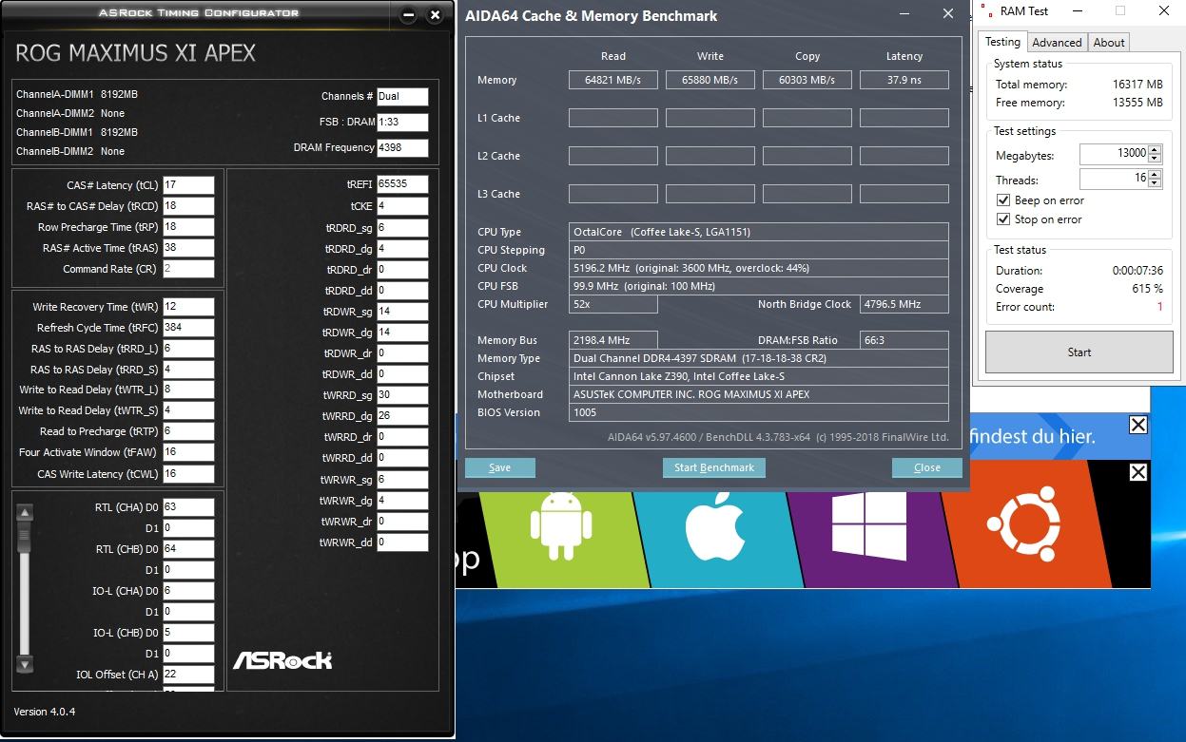Click the tREFI value field

(402, 184)
